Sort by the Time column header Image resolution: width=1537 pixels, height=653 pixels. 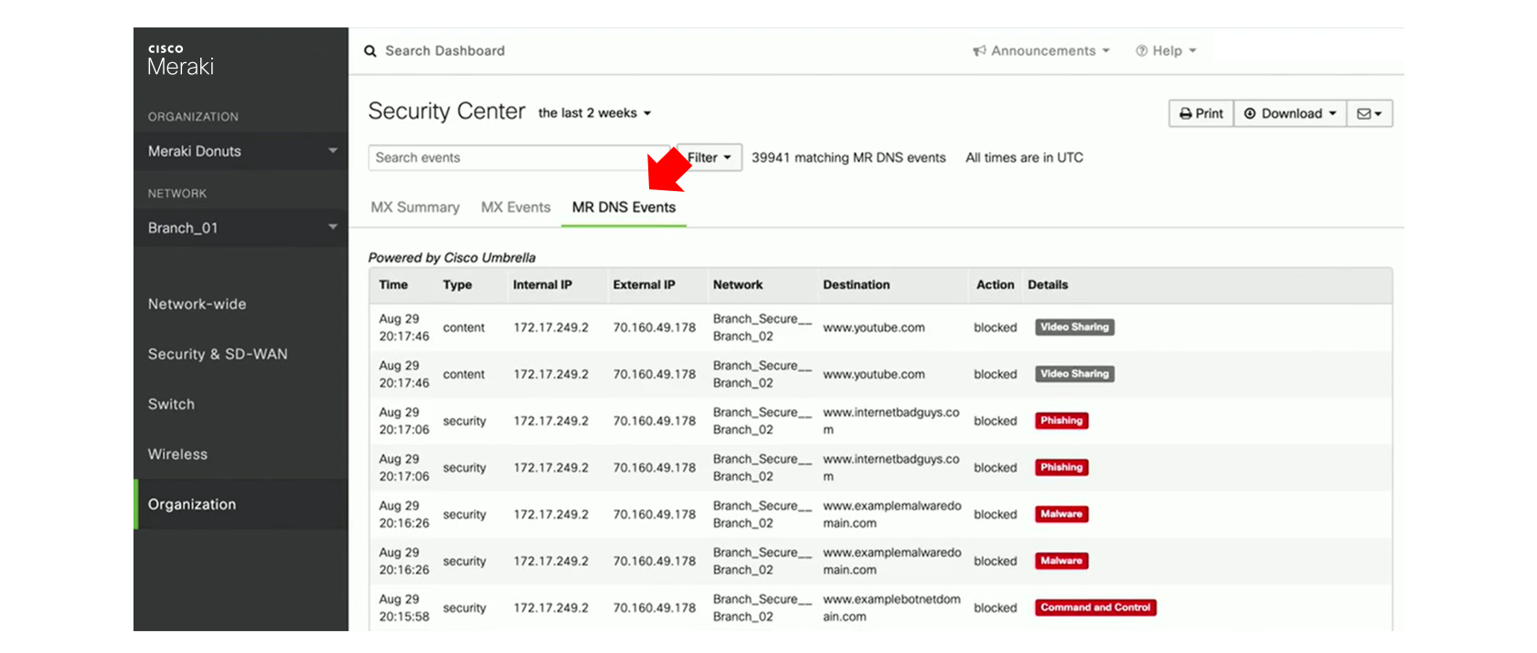(393, 285)
